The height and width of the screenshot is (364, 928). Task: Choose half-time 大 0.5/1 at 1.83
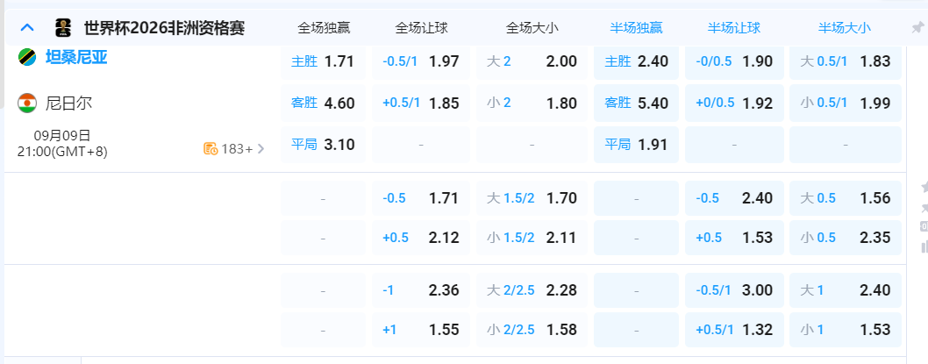pyautogui.click(x=845, y=61)
